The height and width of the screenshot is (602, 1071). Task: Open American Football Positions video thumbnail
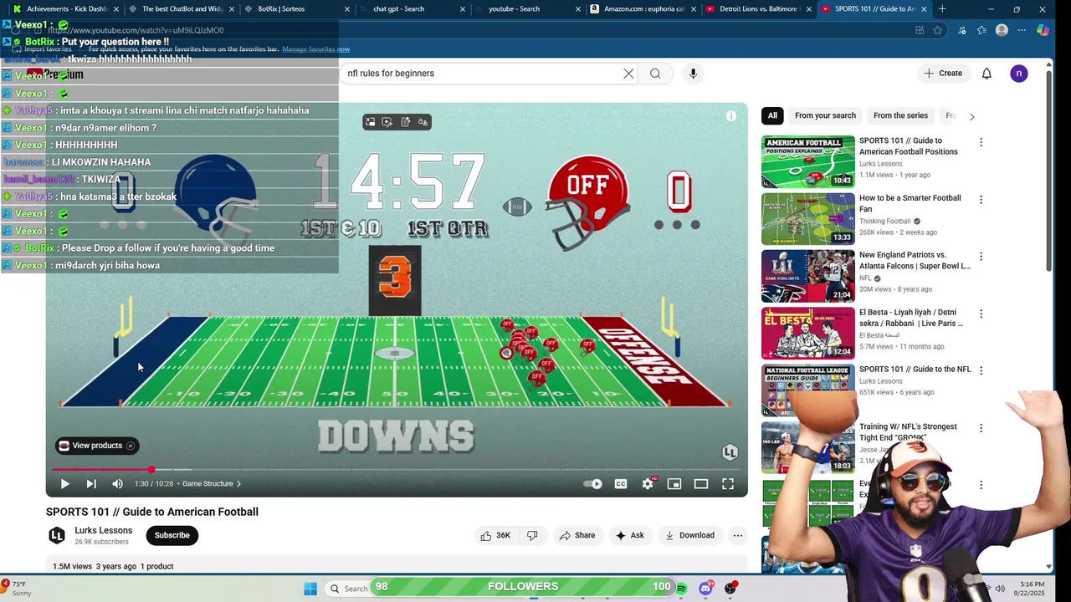[808, 161]
